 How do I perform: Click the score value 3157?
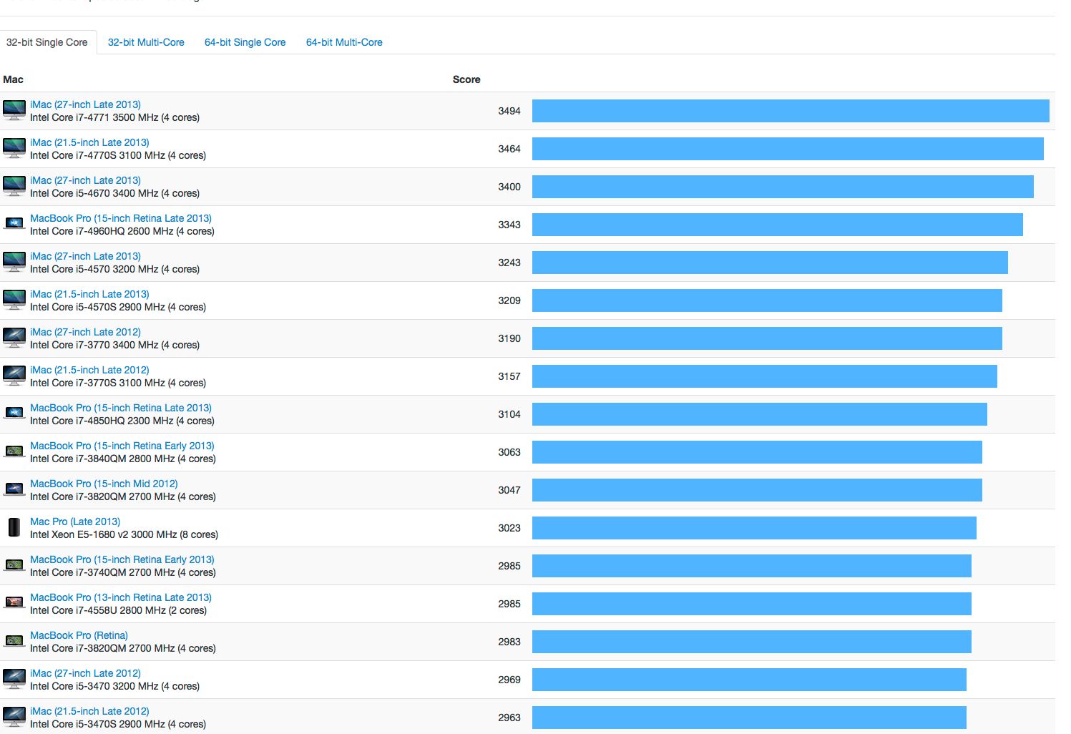click(x=509, y=376)
